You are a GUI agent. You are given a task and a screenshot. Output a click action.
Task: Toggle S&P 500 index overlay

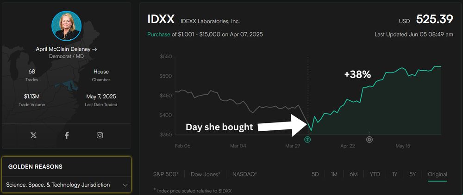click(166, 174)
